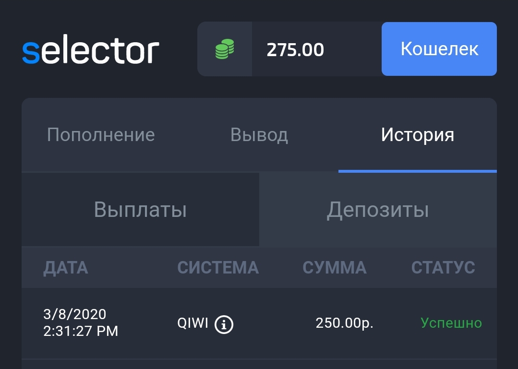Click the 3/8/2020 transaction date

[74, 314]
